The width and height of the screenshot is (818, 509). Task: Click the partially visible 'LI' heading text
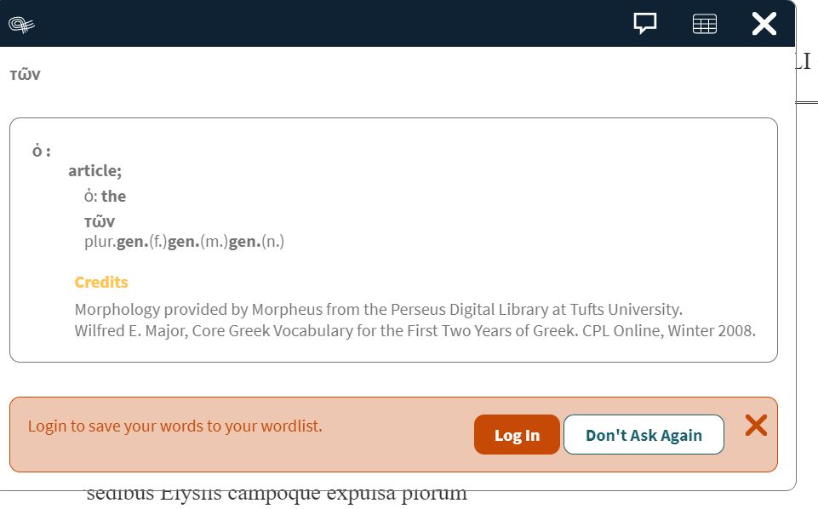tap(805, 60)
